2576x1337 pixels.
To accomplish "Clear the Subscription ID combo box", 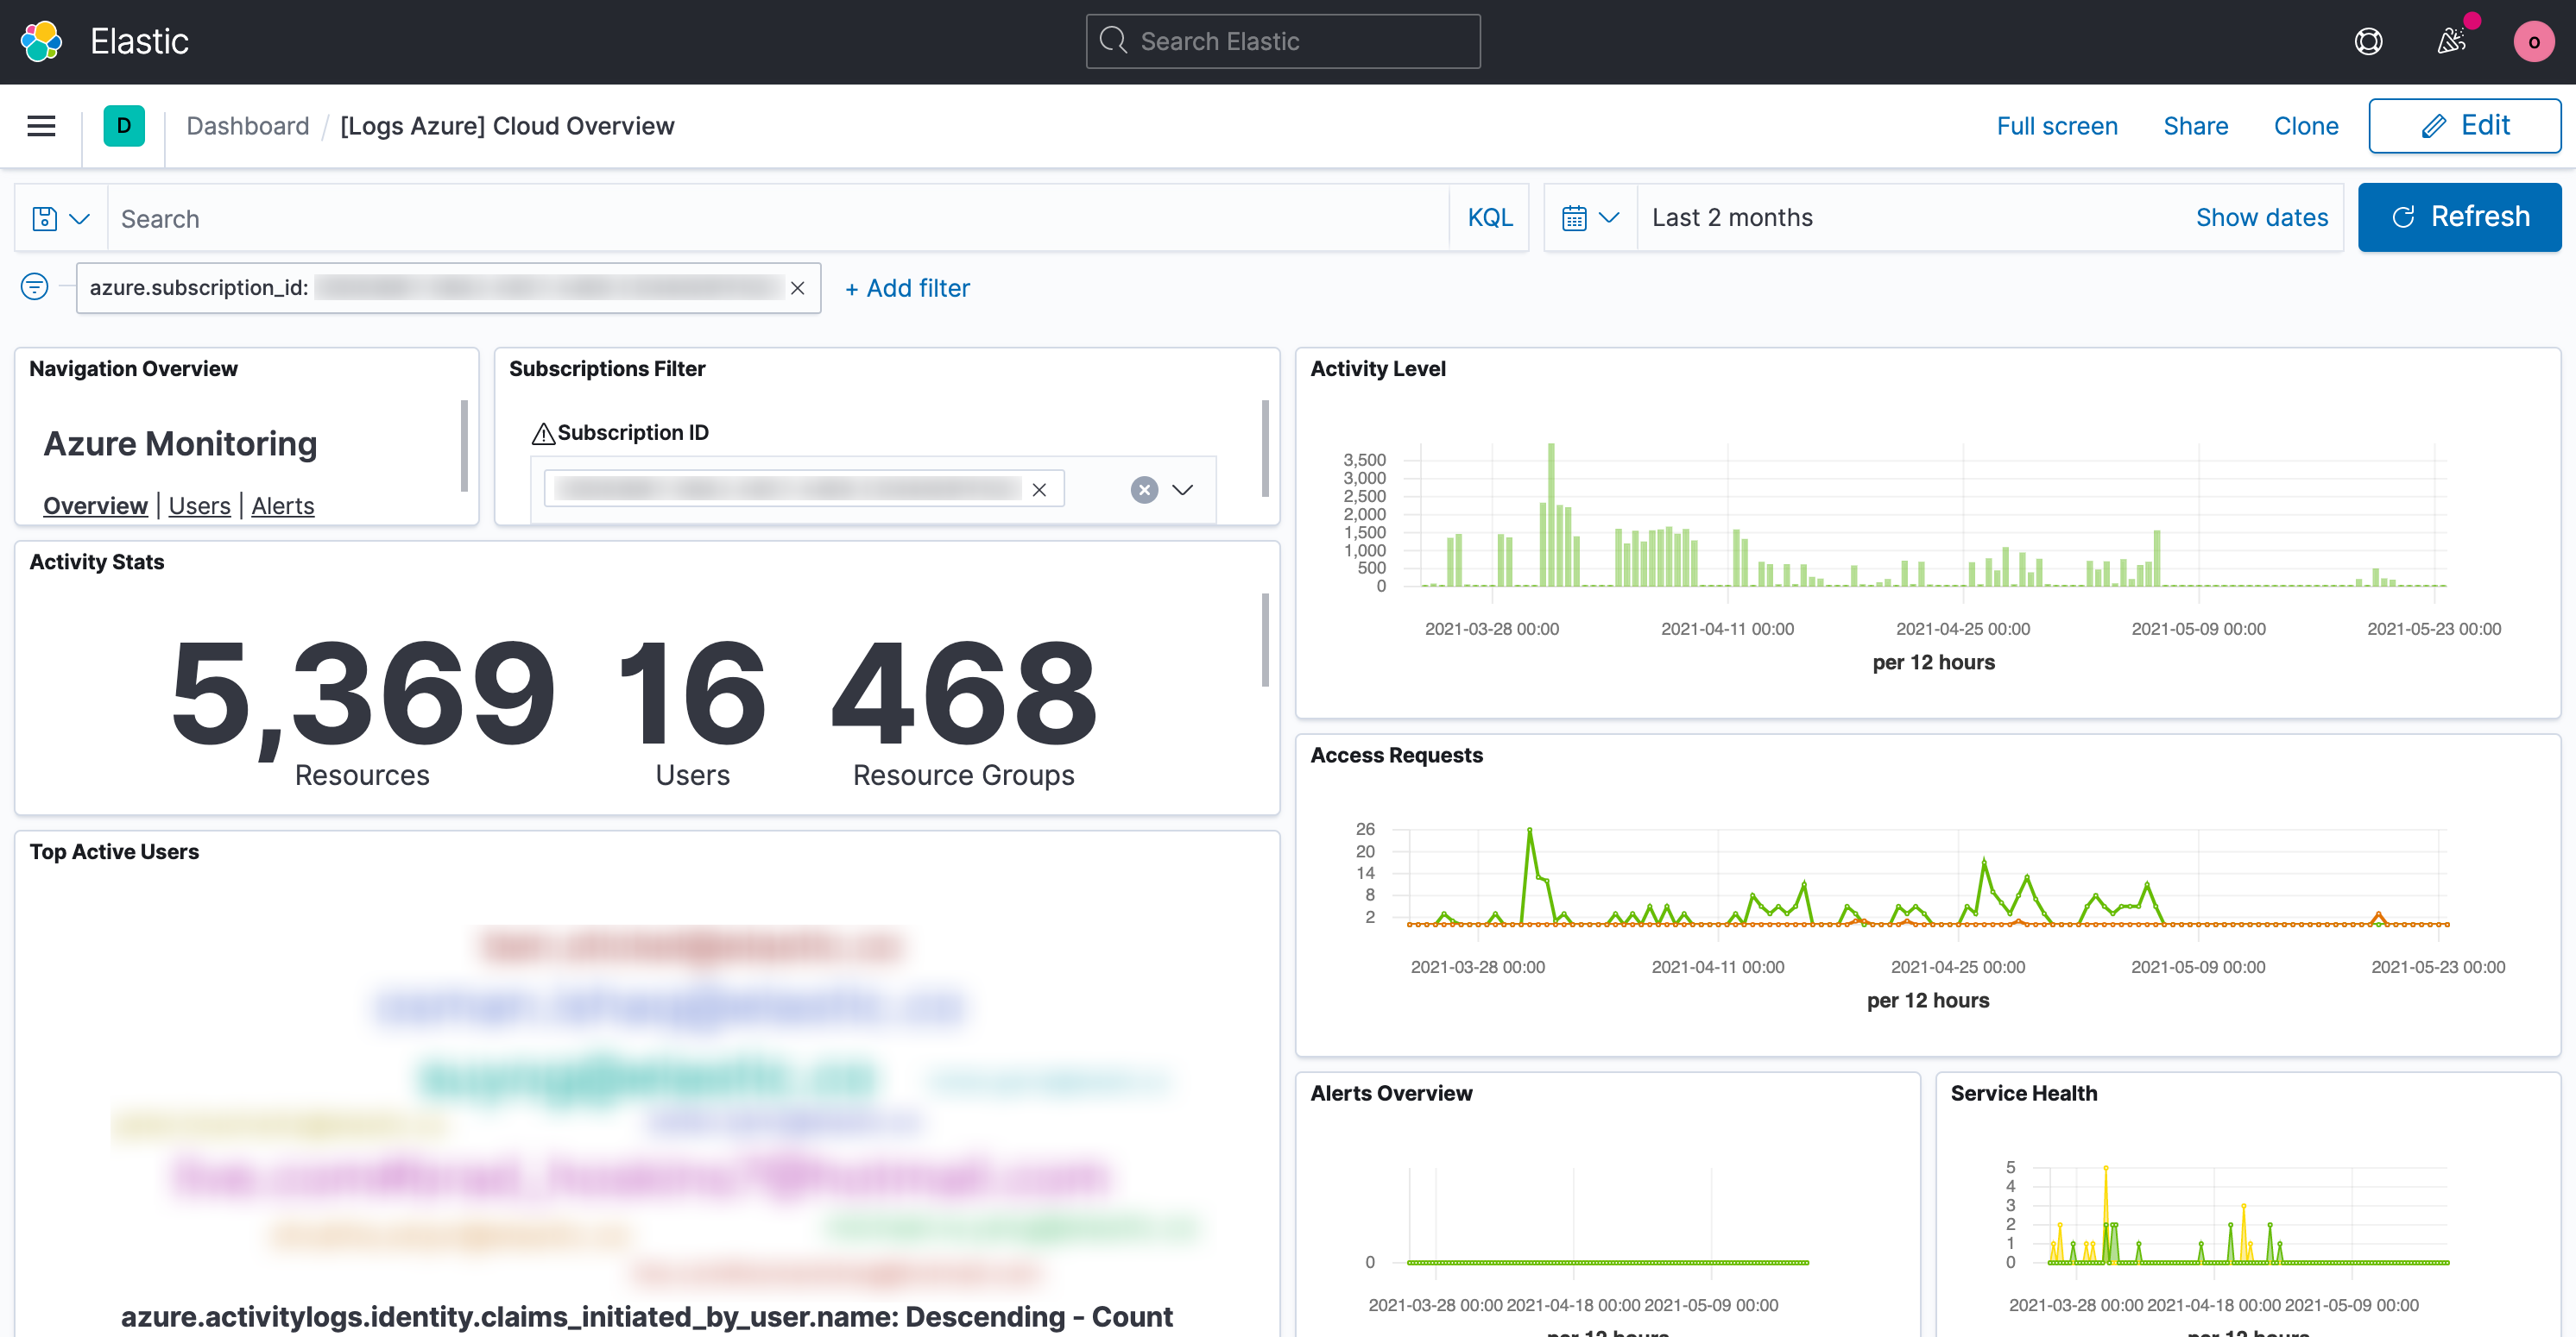I will point(1144,490).
